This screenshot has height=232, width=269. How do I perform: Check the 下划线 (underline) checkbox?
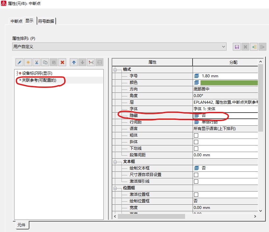(x=196, y=148)
